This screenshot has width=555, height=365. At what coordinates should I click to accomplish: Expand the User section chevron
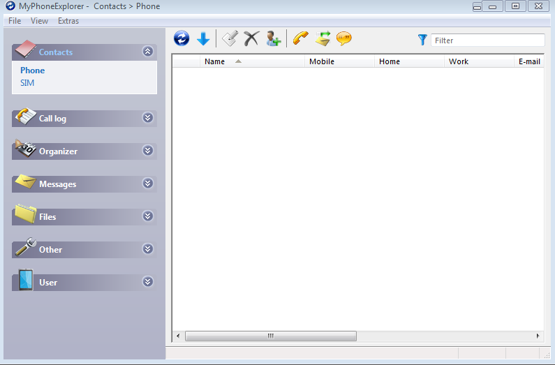tap(147, 282)
